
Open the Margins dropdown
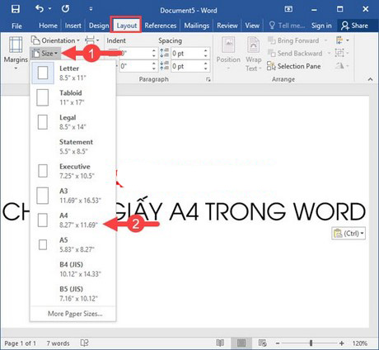[x=16, y=53]
